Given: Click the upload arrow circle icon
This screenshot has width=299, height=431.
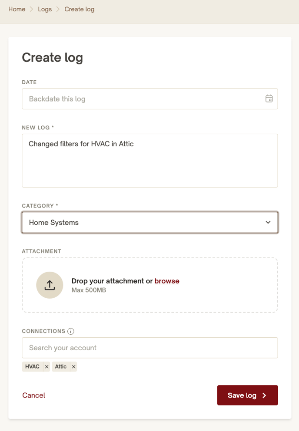Looking at the screenshot, I should pyautogui.click(x=50, y=285).
